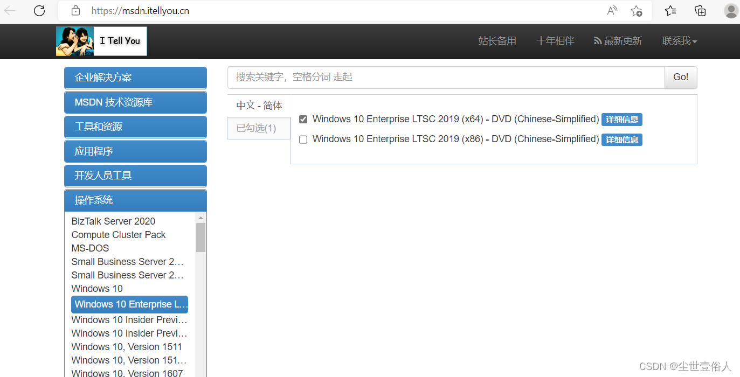Open 十年相伴 in the navbar
This screenshot has width=740, height=377.
pos(555,41)
